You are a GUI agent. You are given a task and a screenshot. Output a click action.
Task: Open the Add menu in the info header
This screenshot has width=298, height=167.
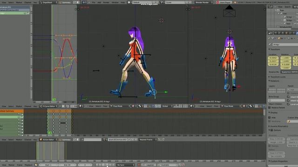[99, 2]
